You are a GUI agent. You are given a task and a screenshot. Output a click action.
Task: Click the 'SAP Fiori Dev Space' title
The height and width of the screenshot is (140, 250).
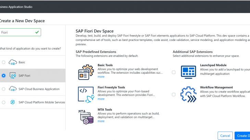(95, 31)
